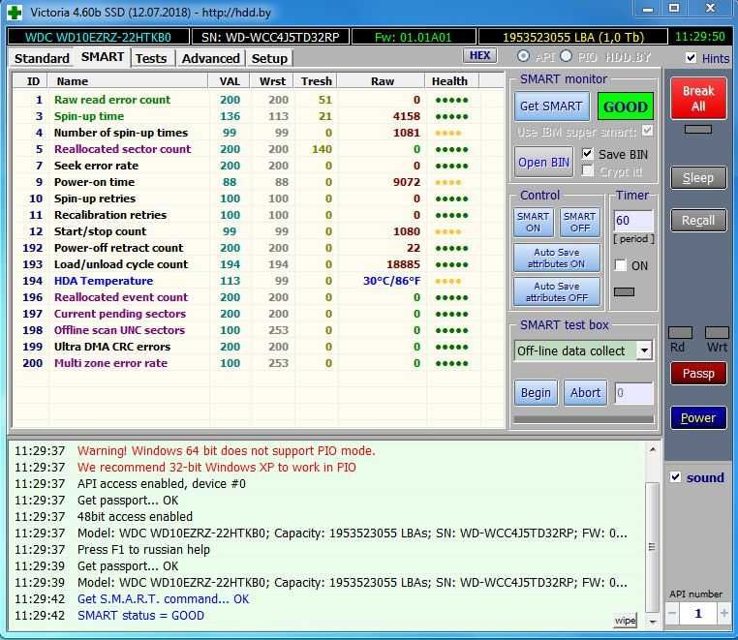Click the red Passp button

pyautogui.click(x=697, y=373)
